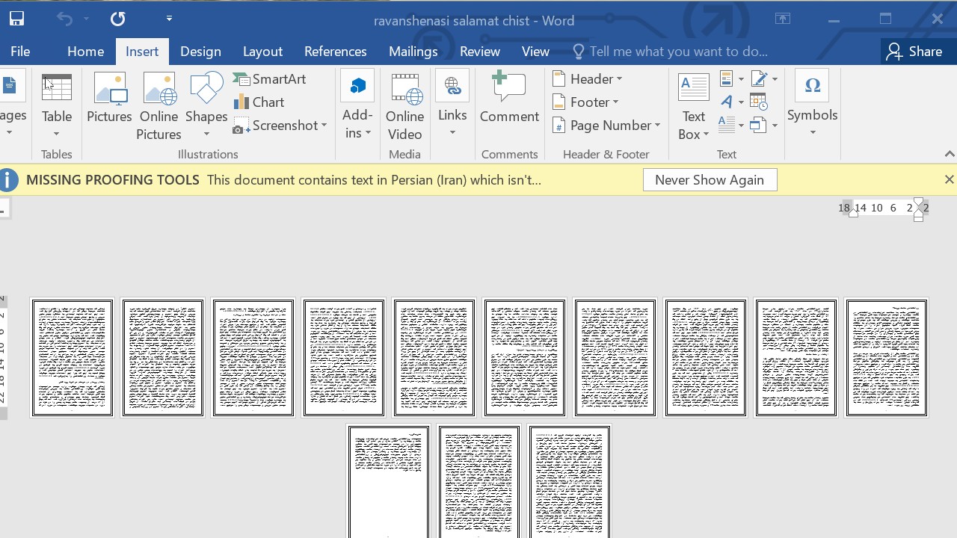Expand the Table dropdown arrow
Viewport: 957px width, 538px height.
[x=57, y=134]
